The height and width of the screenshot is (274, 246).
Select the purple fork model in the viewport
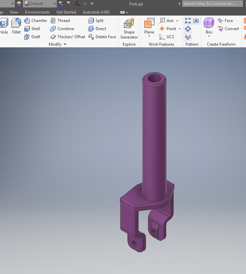tap(154, 140)
